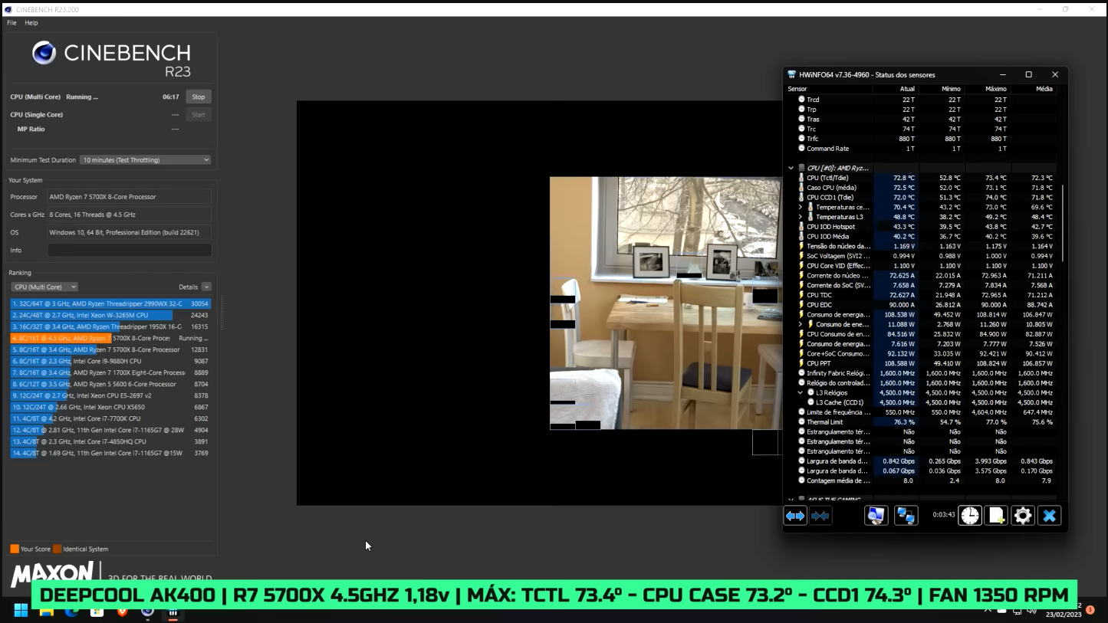Click the lightning icon beside CPU TDC
This screenshot has height=623, width=1108.
click(801, 295)
